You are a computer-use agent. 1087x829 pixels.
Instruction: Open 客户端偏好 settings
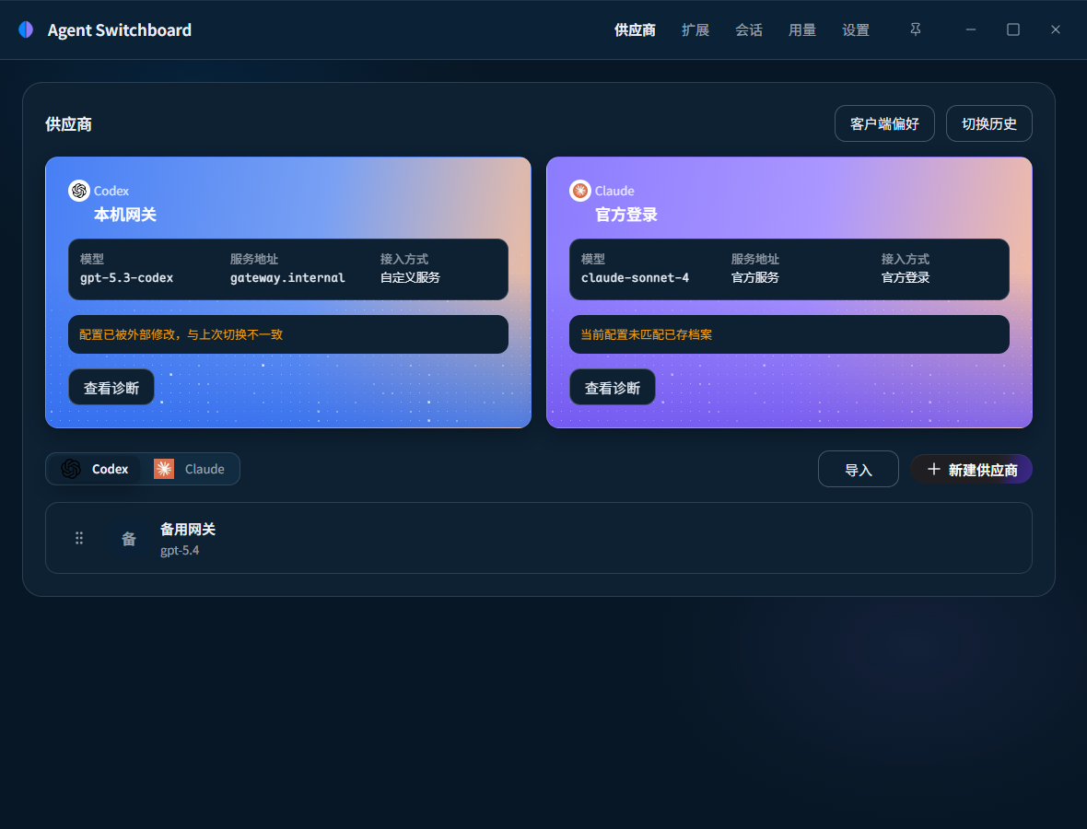tap(884, 123)
